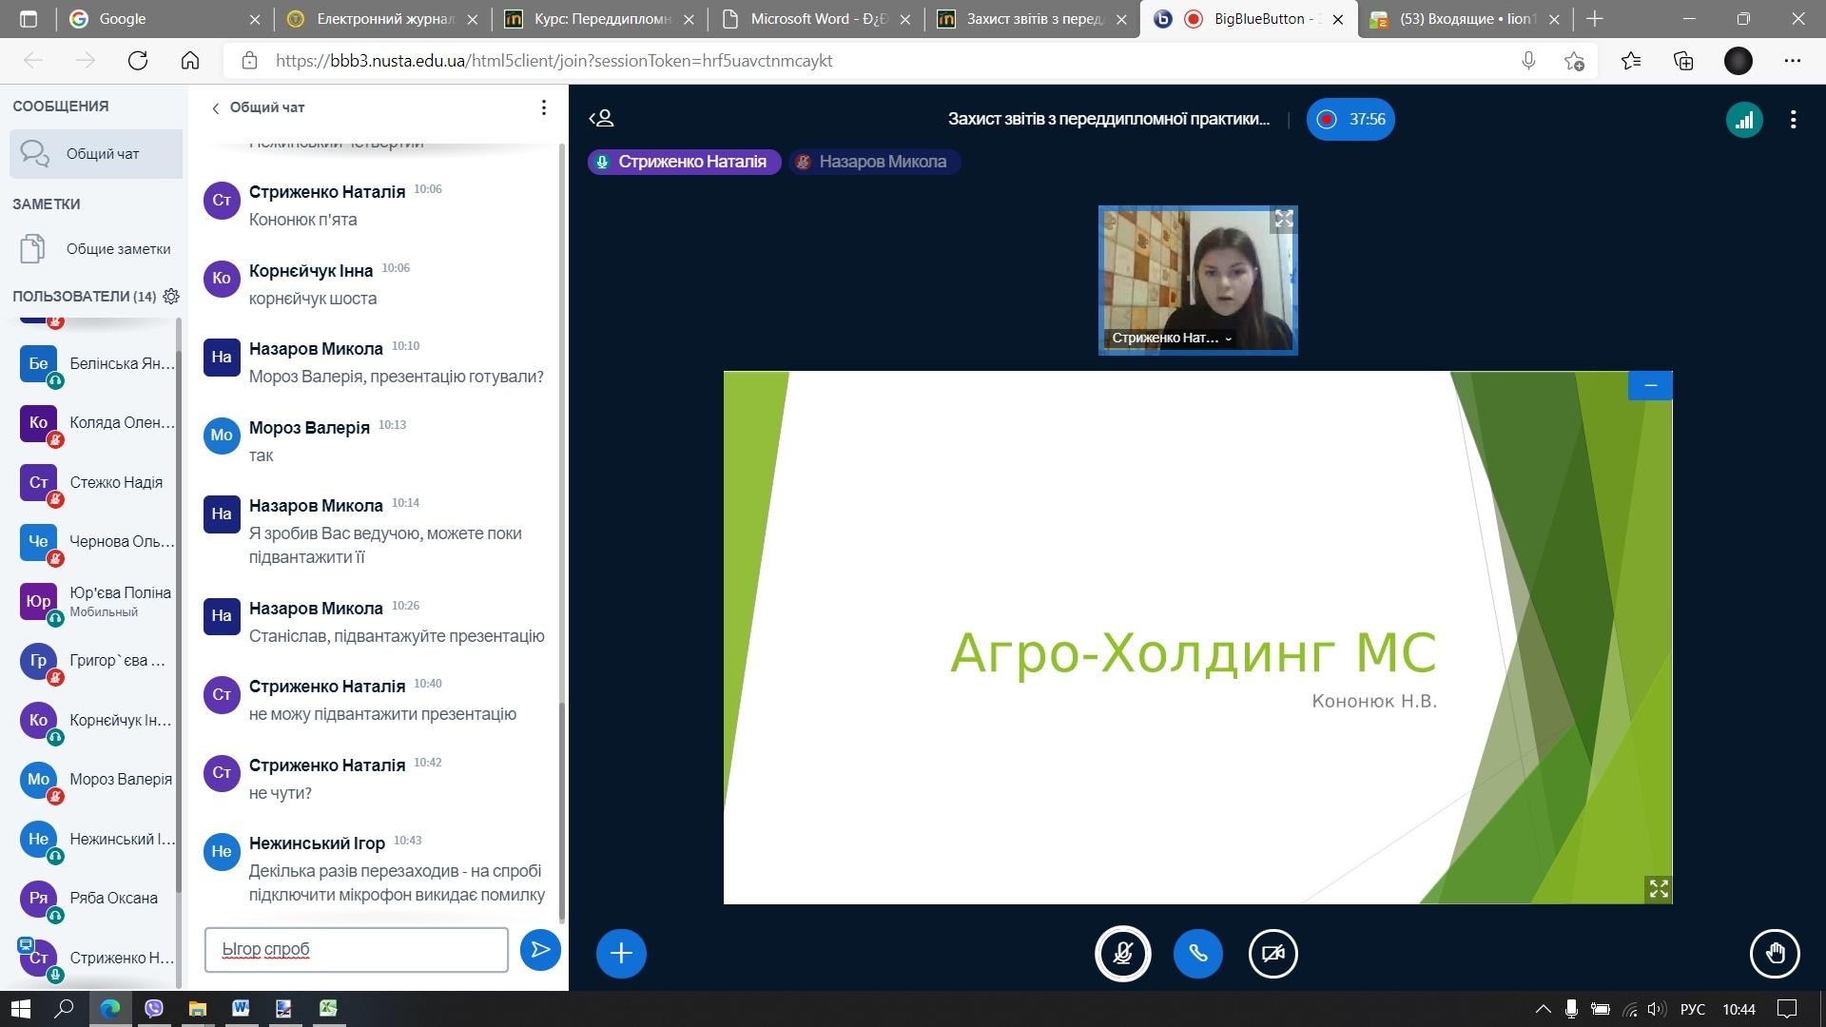Open tab actions menu at top left
Screen dimensions: 1826x1027
coord(29,19)
